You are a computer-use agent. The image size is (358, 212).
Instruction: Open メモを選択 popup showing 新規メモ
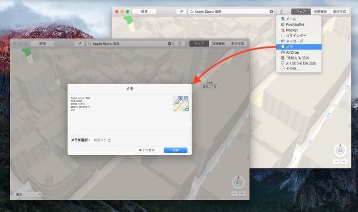point(102,140)
